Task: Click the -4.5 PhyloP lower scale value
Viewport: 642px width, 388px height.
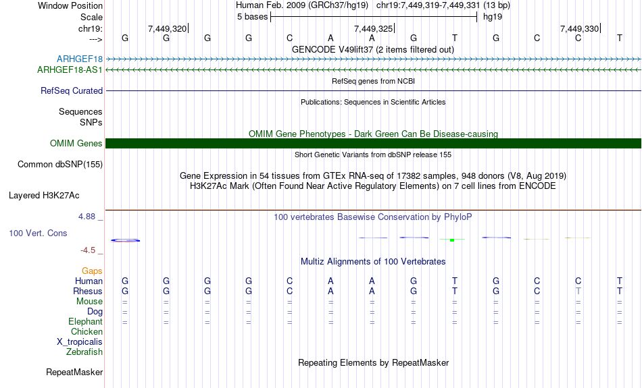Action: point(88,250)
